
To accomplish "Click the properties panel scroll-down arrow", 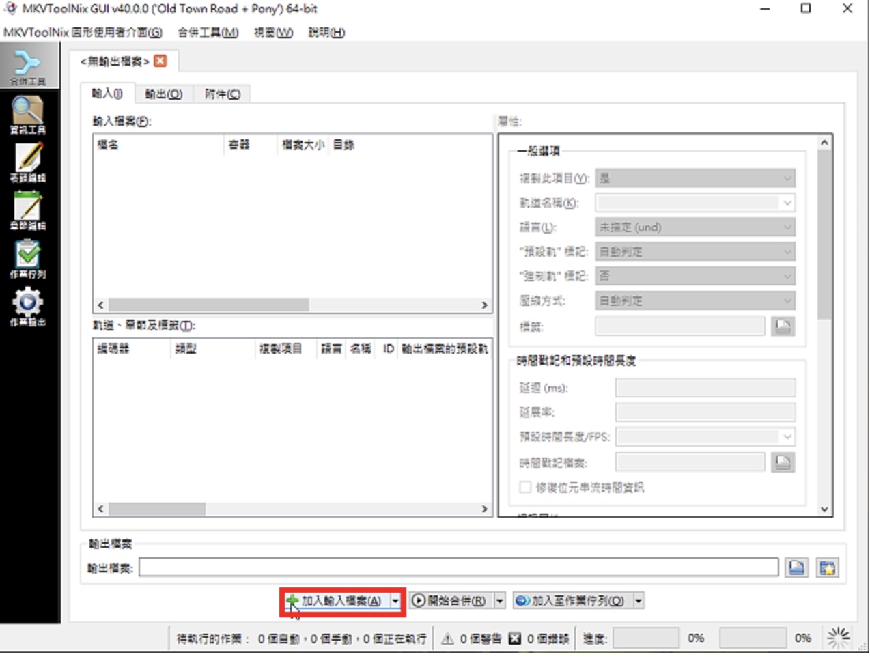I will click(x=824, y=509).
